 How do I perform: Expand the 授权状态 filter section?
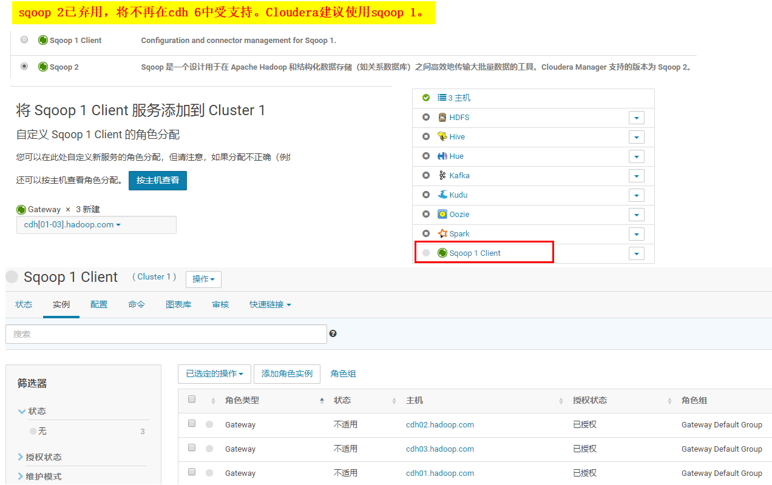click(x=39, y=457)
